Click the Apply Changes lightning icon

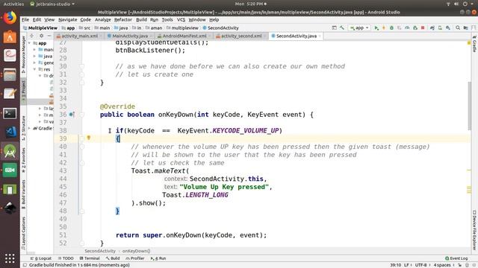384,28
